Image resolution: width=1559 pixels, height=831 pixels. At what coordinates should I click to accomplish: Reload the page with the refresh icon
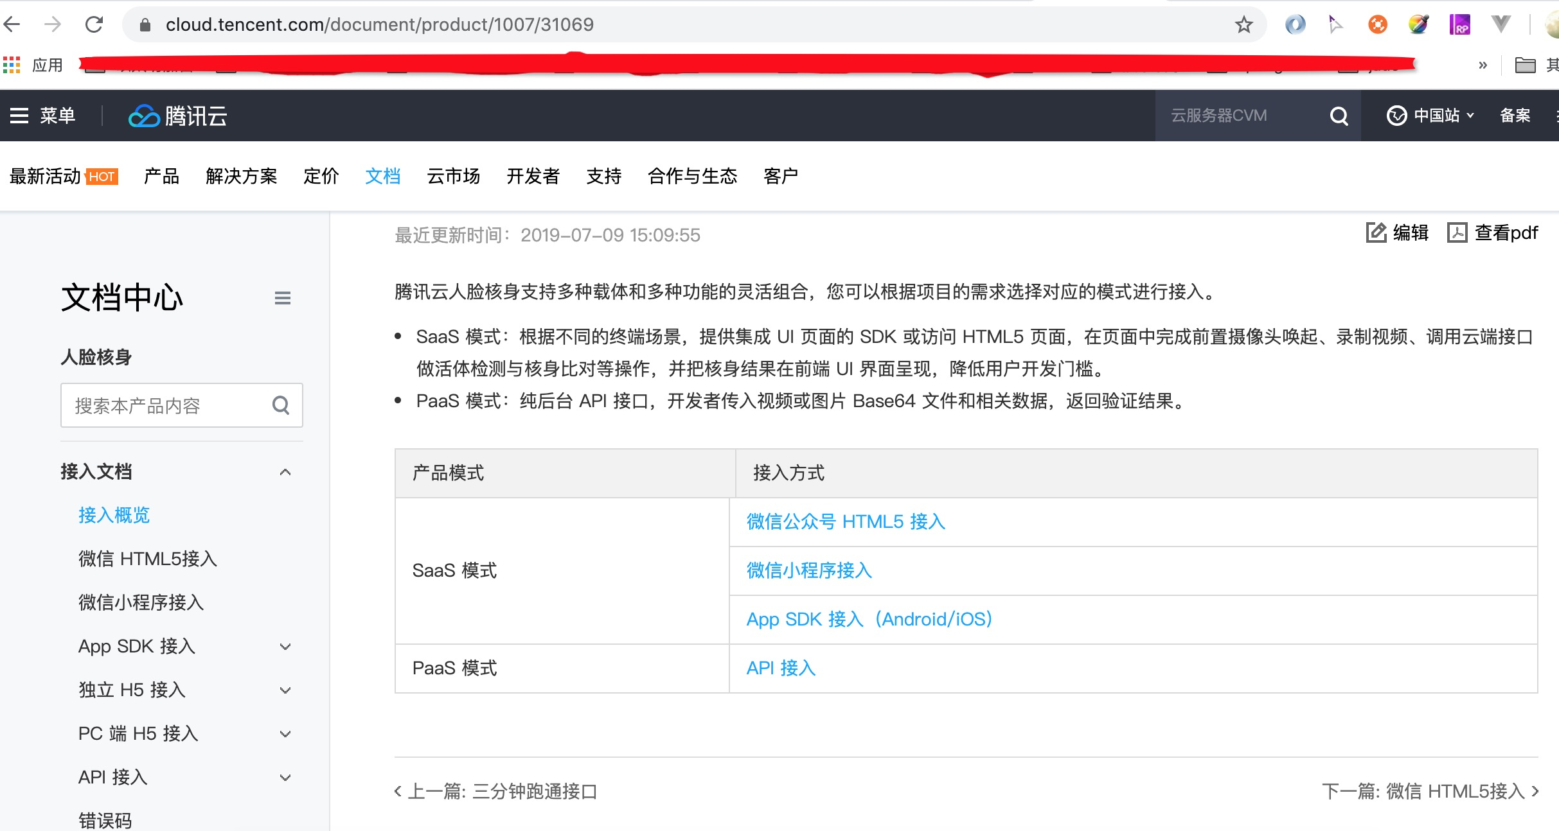[x=94, y=24]
